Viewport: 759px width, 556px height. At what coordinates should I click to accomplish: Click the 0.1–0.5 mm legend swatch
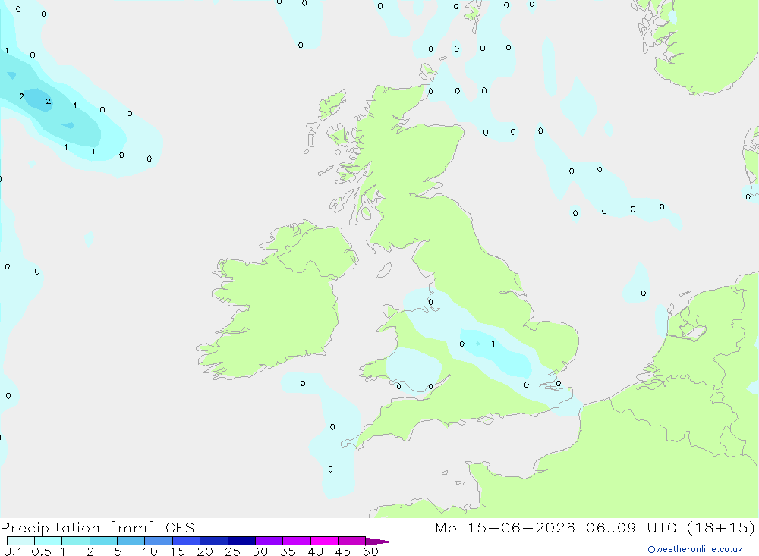[x=20, y=541]
